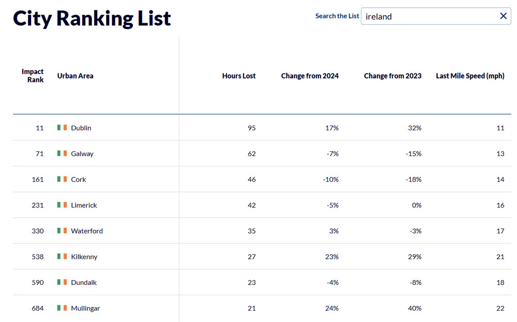The height and width of the screenshot is (322, 517).
Task: Open the Dublin city entry
Action: tap(81, 128)
